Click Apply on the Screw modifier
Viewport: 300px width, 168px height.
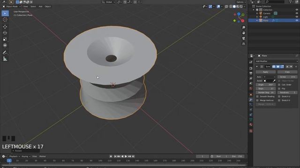pyautogui.click(x=266, y=72)
